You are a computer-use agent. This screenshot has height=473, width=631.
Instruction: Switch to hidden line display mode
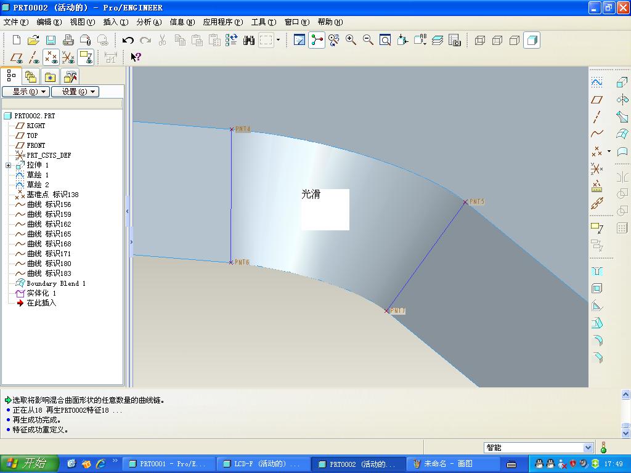(497, 40)
